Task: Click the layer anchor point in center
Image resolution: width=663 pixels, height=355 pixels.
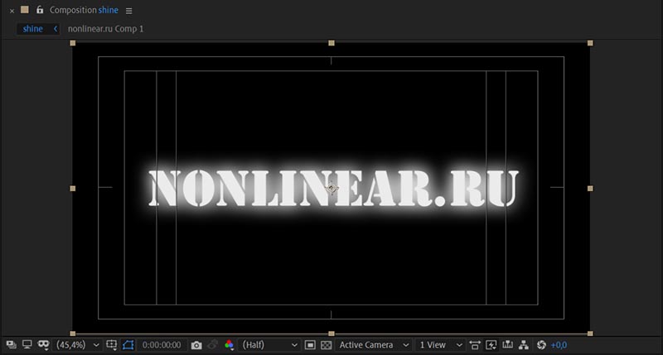Action: tap(331, 189)
